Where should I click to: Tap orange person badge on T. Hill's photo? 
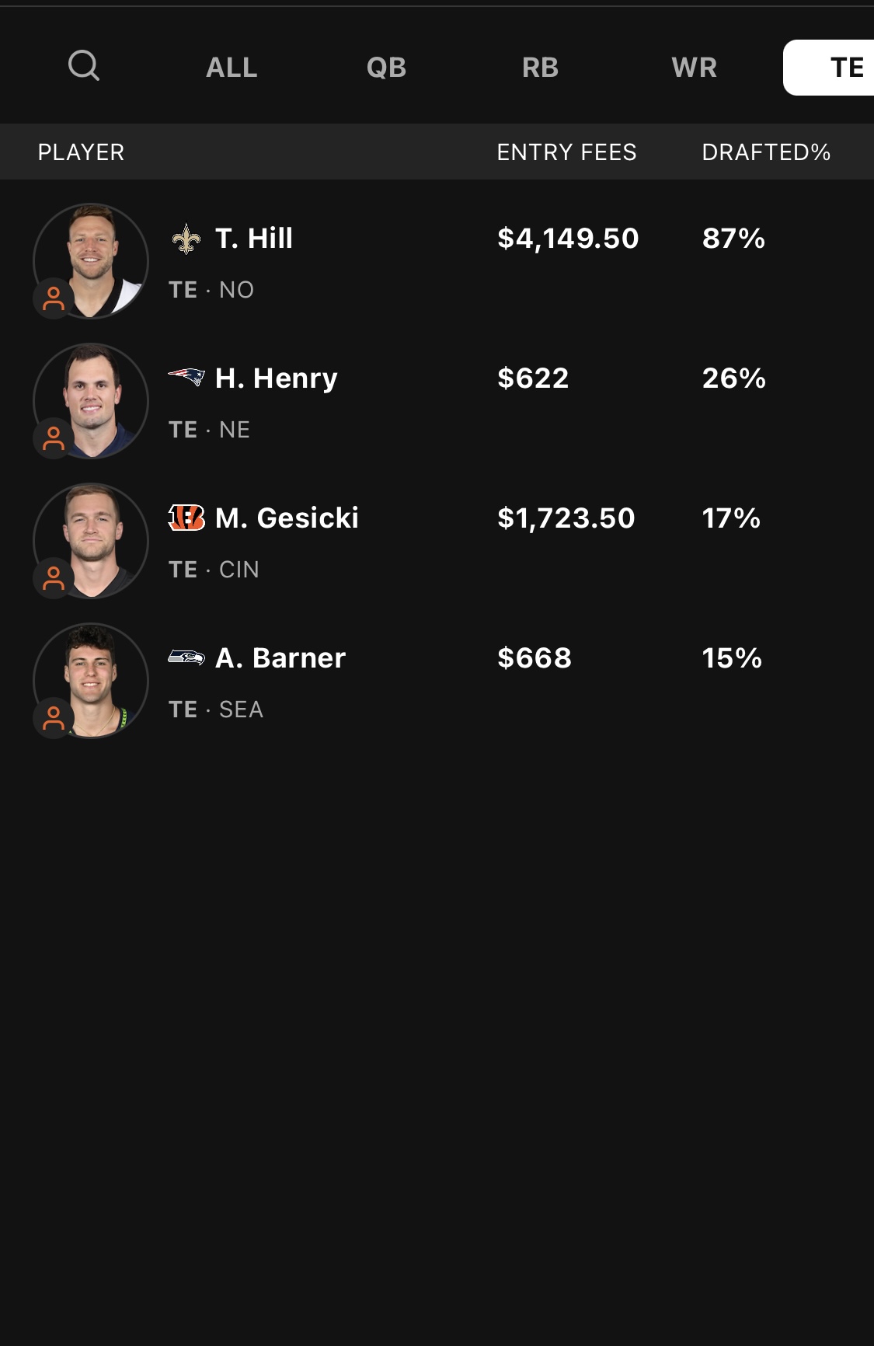[54, 298]
